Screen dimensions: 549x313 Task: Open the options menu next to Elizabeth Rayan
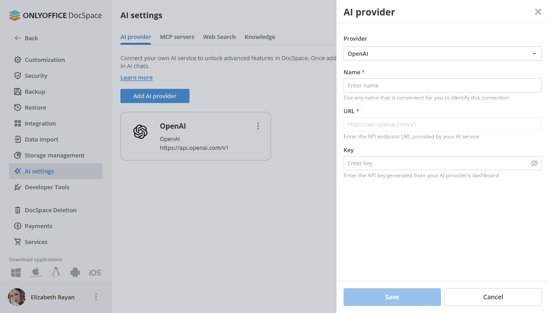pyautogui.click(x=96, y=297)
